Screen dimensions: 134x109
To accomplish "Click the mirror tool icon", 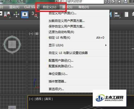I will (x=111, y=15).
